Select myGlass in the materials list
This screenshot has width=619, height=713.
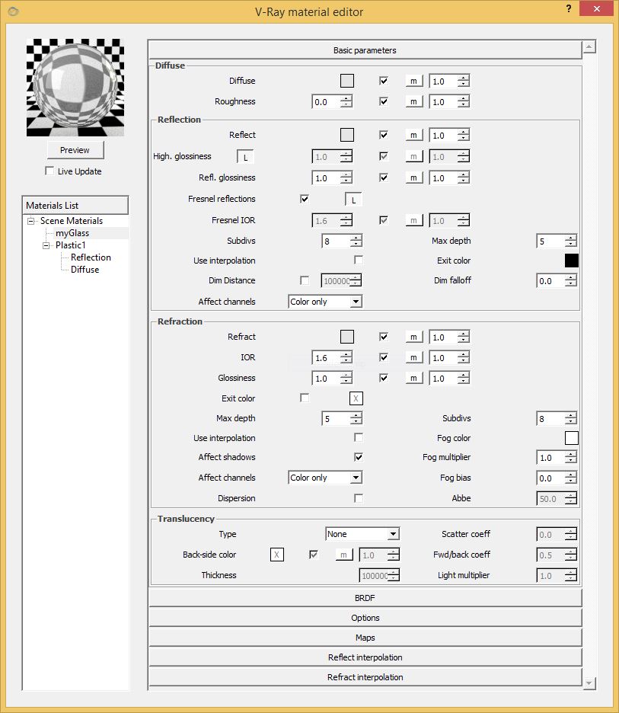point(72,233)
